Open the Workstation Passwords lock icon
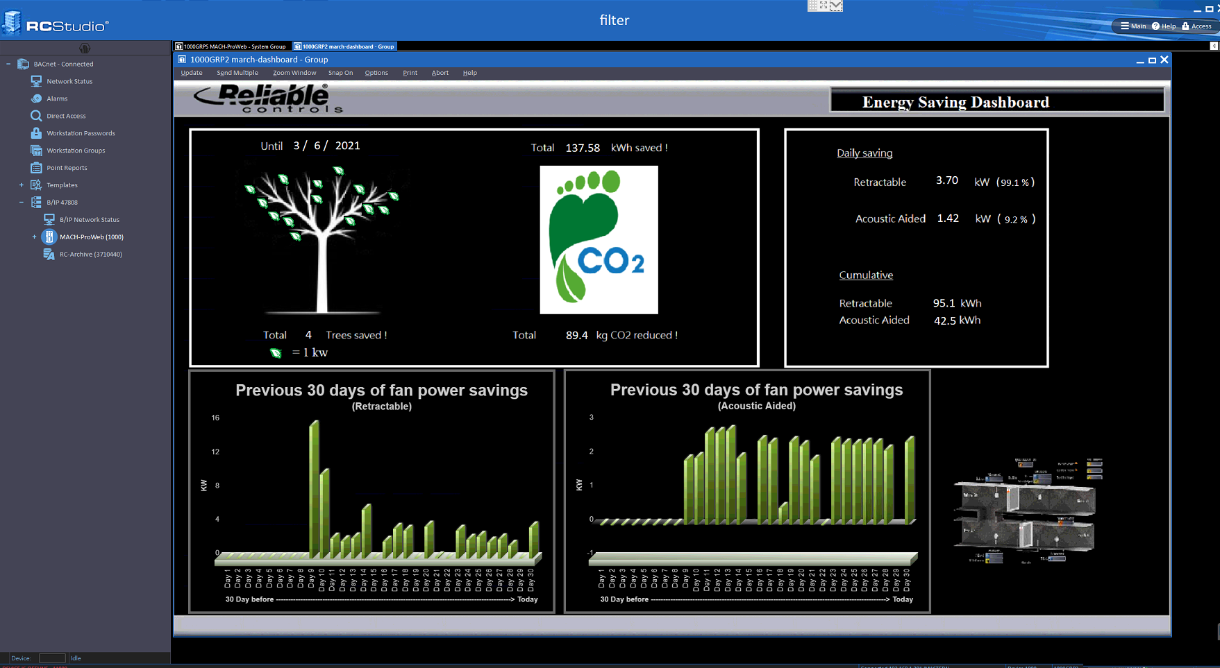This screenshot has width=1220, height=668. pyautogui.click(x=36, y=133)
